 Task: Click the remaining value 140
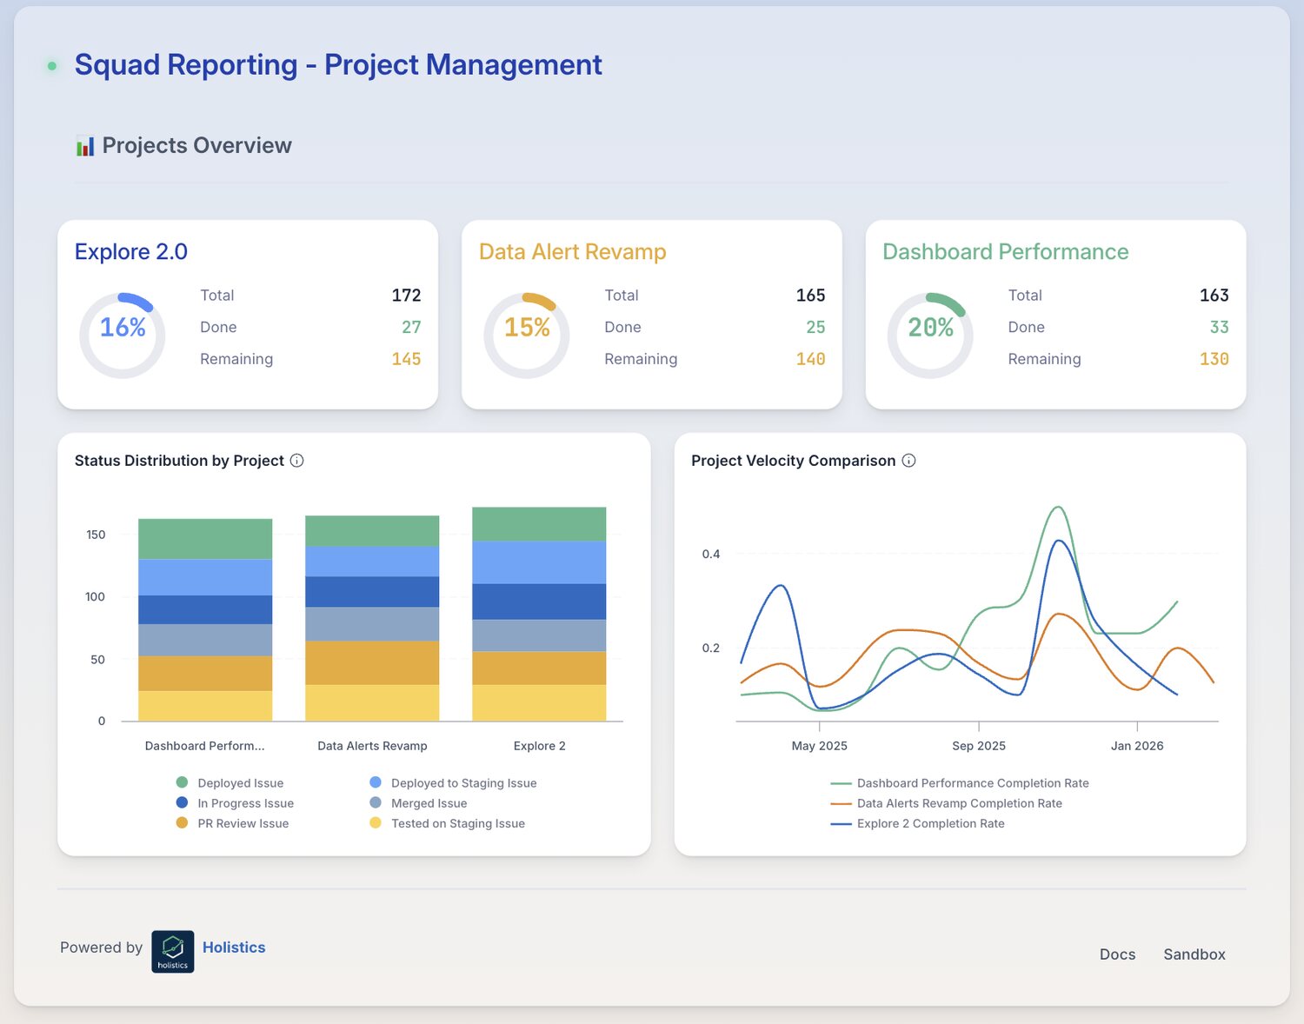[x=810, y=359]
